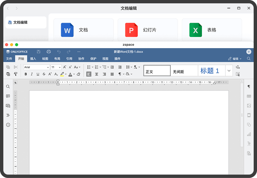
Task: Open chart settings in the right sidebar
Action: coord(249,134)
